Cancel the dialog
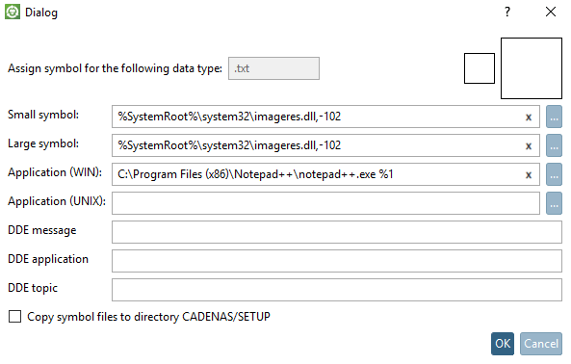 (x=541, y=344)
